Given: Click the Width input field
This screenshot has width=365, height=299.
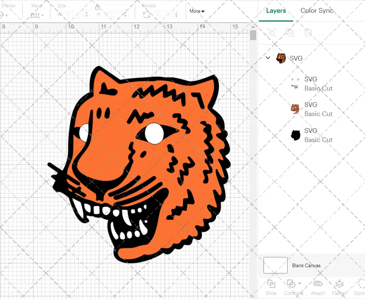Looking at the screenshot, I should pos(74,15).
